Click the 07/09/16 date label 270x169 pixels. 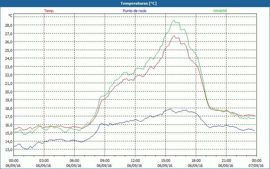tap(256, 166)
